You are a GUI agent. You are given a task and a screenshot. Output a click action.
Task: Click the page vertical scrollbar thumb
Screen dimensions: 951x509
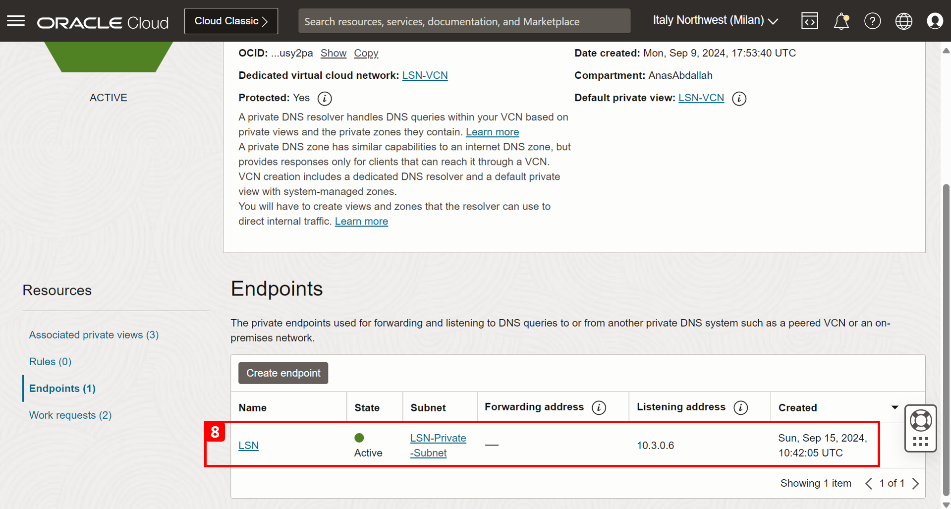click(x=946, y=339)
